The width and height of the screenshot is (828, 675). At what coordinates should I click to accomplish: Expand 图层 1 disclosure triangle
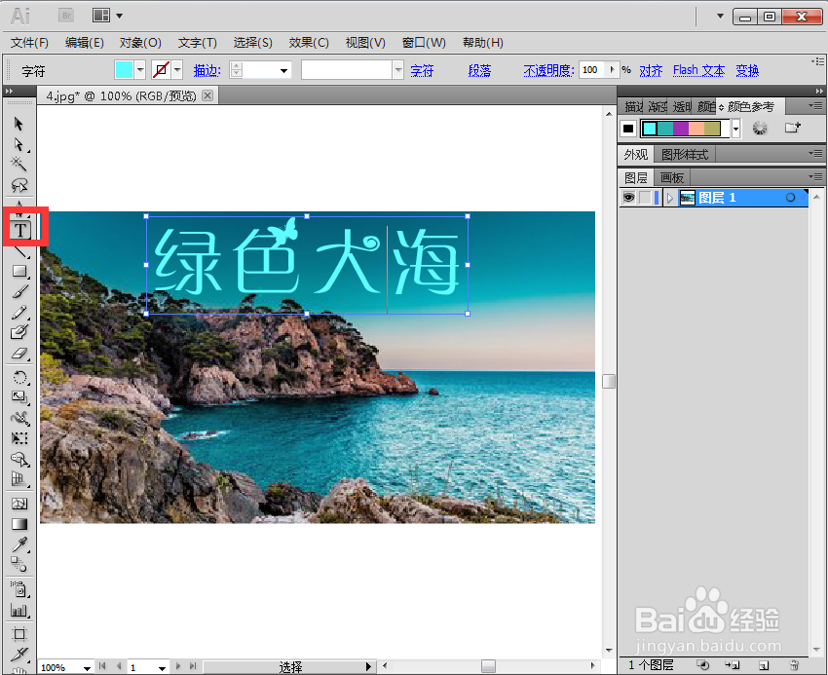point(669,198)
